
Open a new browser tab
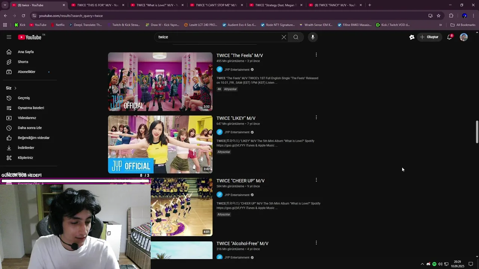tap(370, 5)
